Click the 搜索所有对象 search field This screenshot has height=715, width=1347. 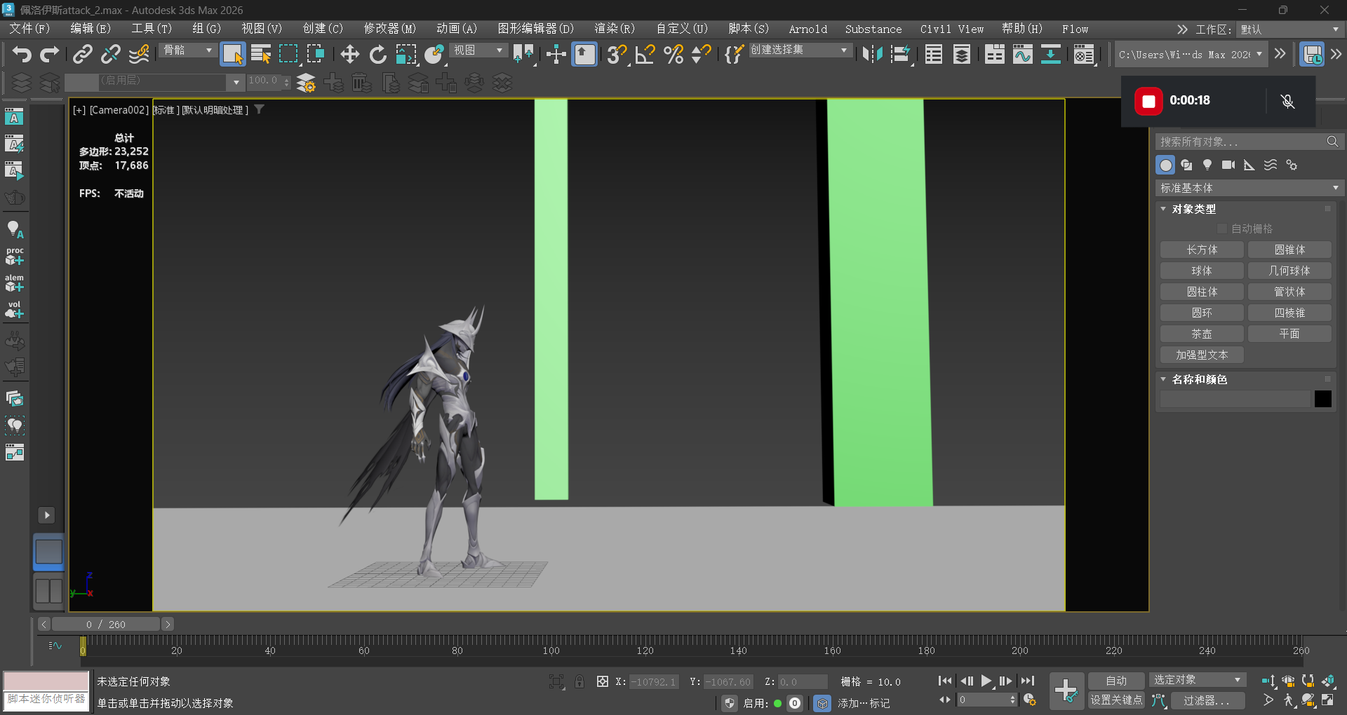tap(1249, 142)
